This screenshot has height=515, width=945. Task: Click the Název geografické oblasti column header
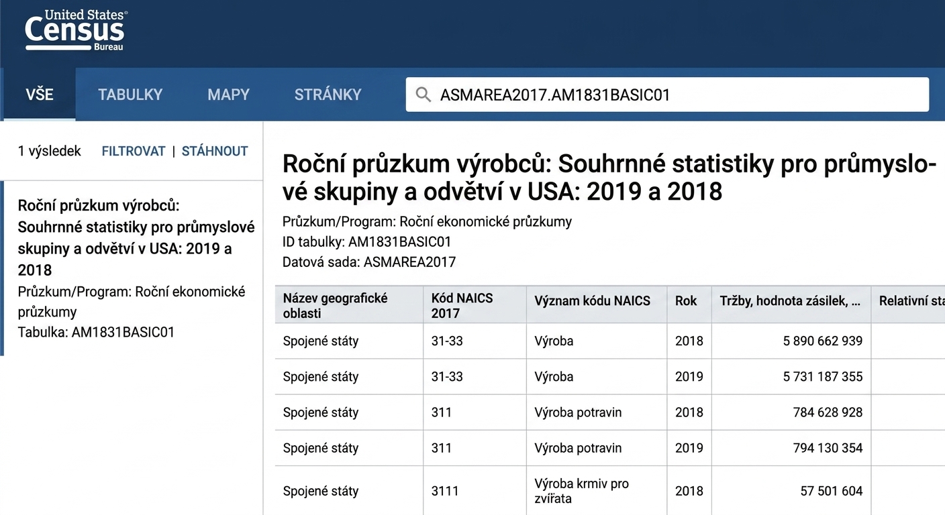click(349, 305)
